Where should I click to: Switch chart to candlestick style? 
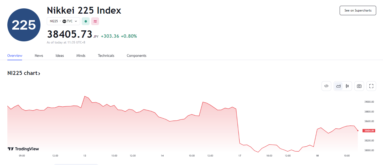pos(347,86)
